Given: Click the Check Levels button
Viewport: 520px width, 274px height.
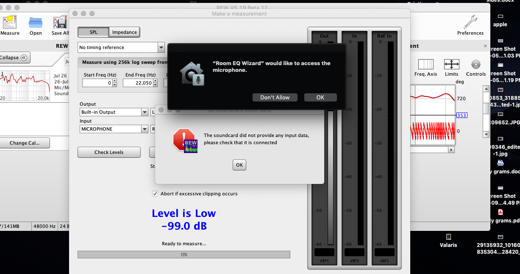Looking at the screenshot, I should pyautogui.click(x=109, y=152).
